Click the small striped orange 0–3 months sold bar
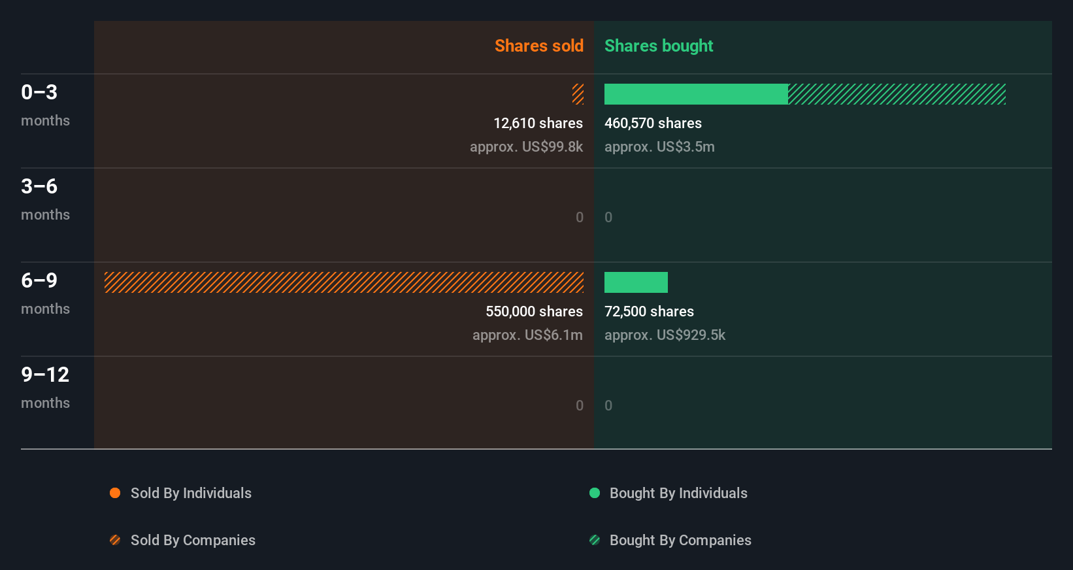Screen dimensions: 1073x570 [578, 94]
